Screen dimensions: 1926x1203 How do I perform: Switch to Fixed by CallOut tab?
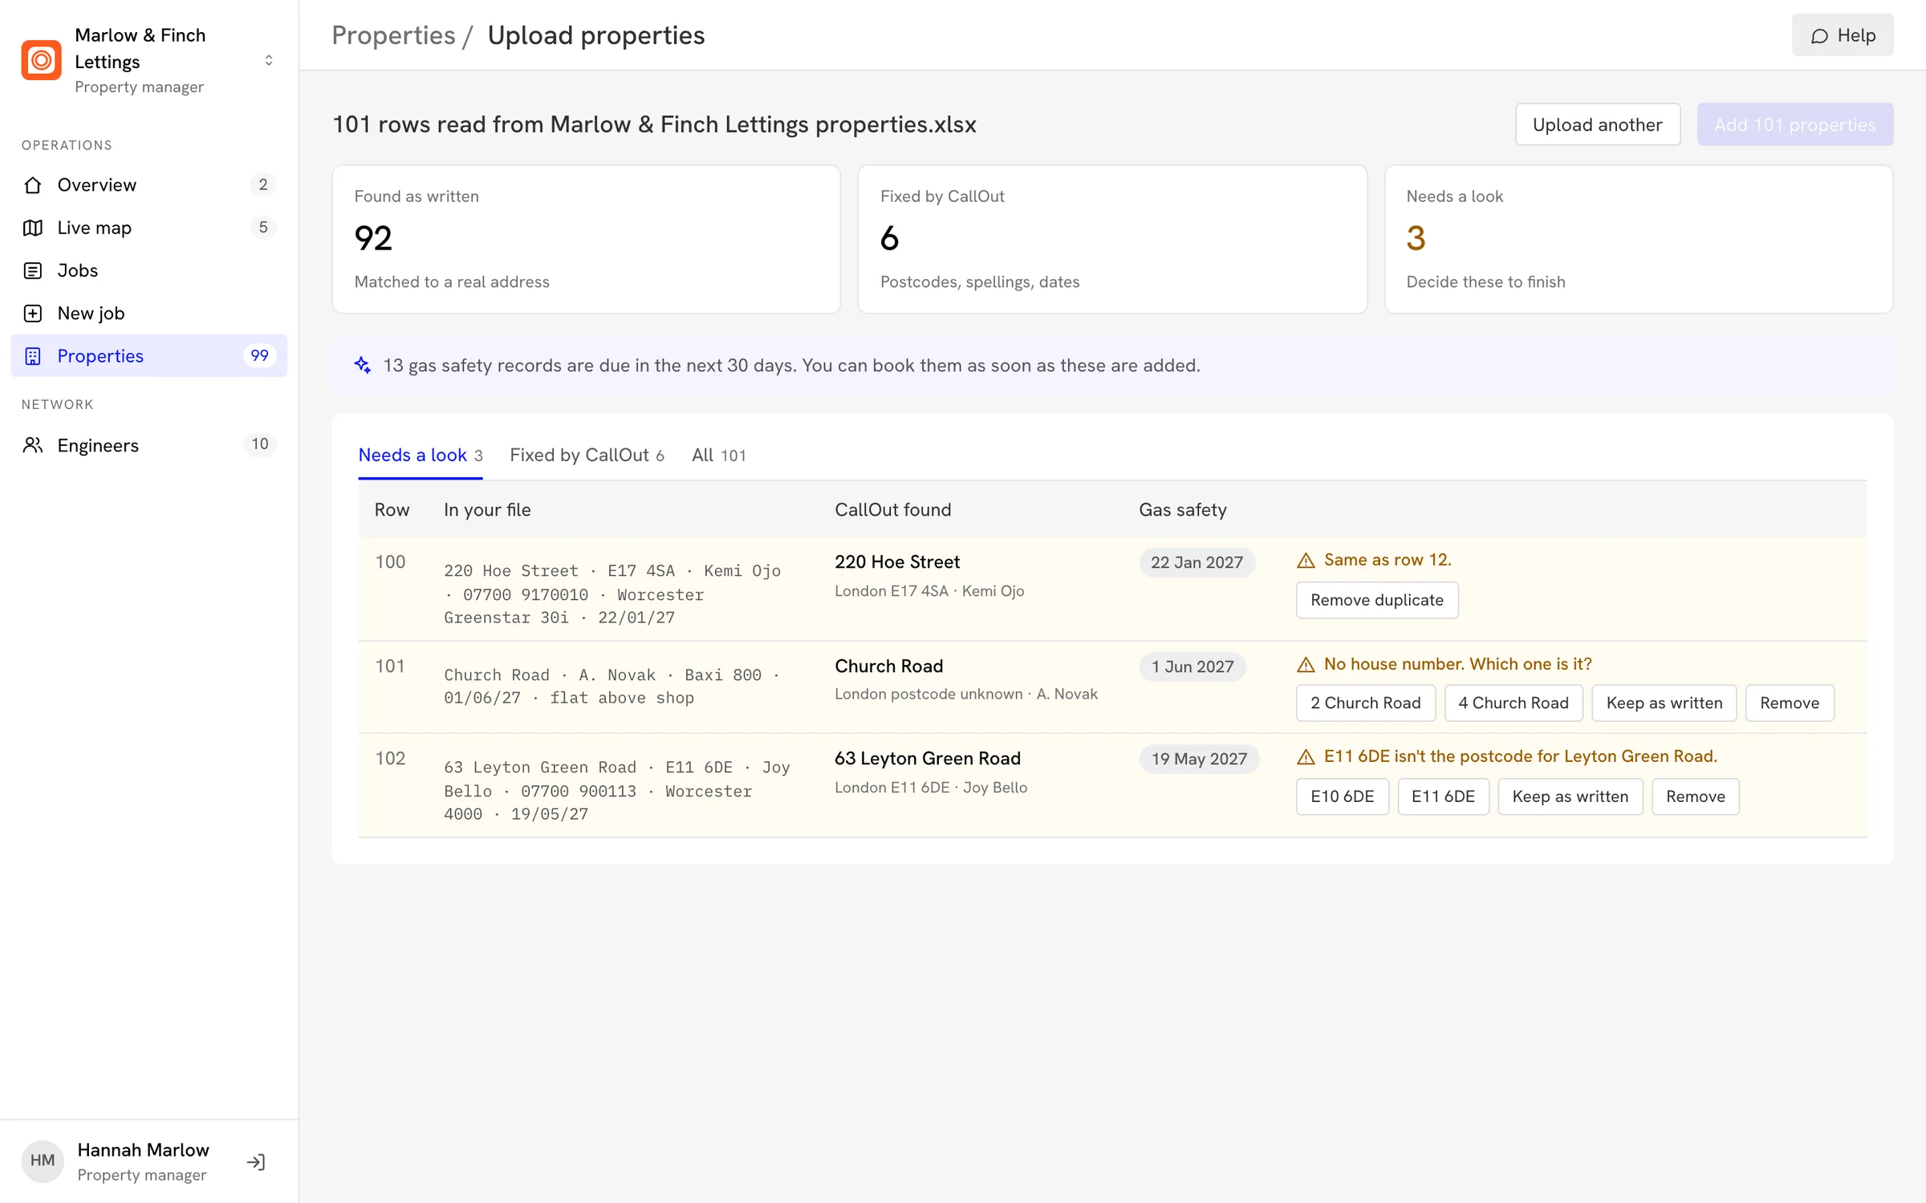click(587, 455)
